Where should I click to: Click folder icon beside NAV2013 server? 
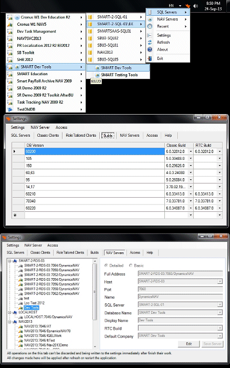pyautogui.click(x=90, y=53)
